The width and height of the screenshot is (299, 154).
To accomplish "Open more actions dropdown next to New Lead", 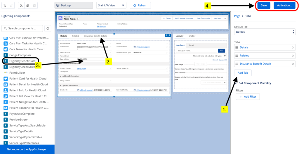I will [x=225, y=18].
